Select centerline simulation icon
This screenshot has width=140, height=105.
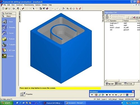pos(96,95)
